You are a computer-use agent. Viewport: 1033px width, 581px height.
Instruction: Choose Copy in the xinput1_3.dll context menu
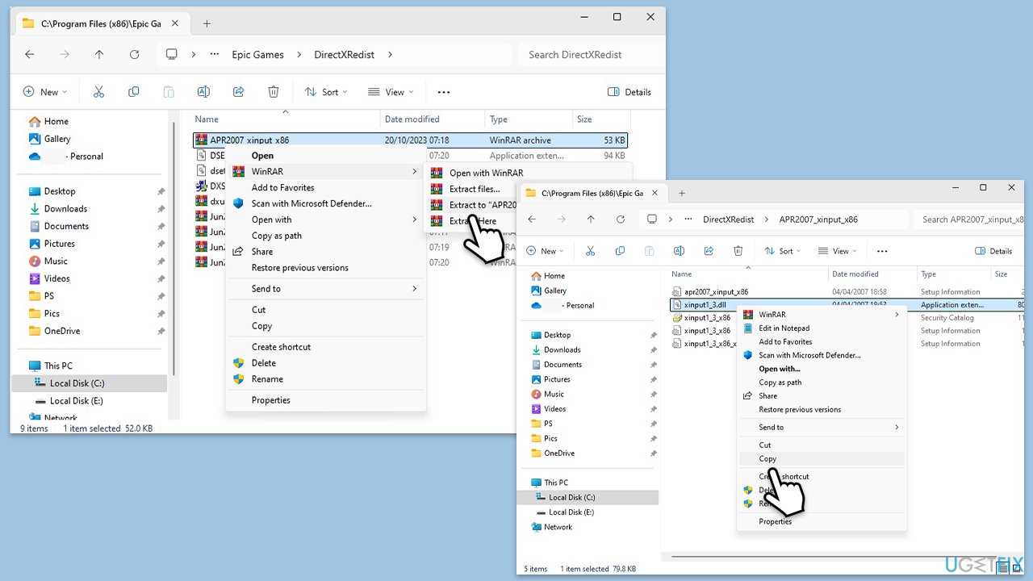click(767, 459)
